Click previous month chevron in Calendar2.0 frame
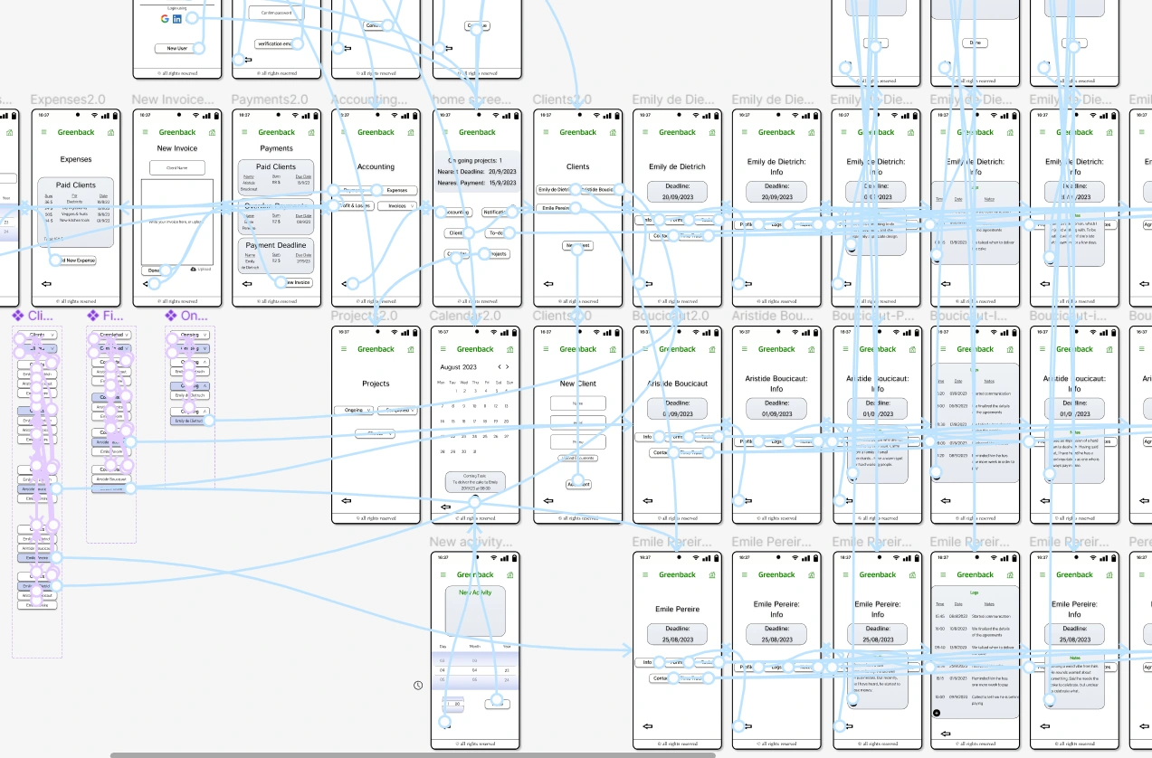Image resolution: width=1152 pixels, height=758 pixels. [x=499, y=367]
